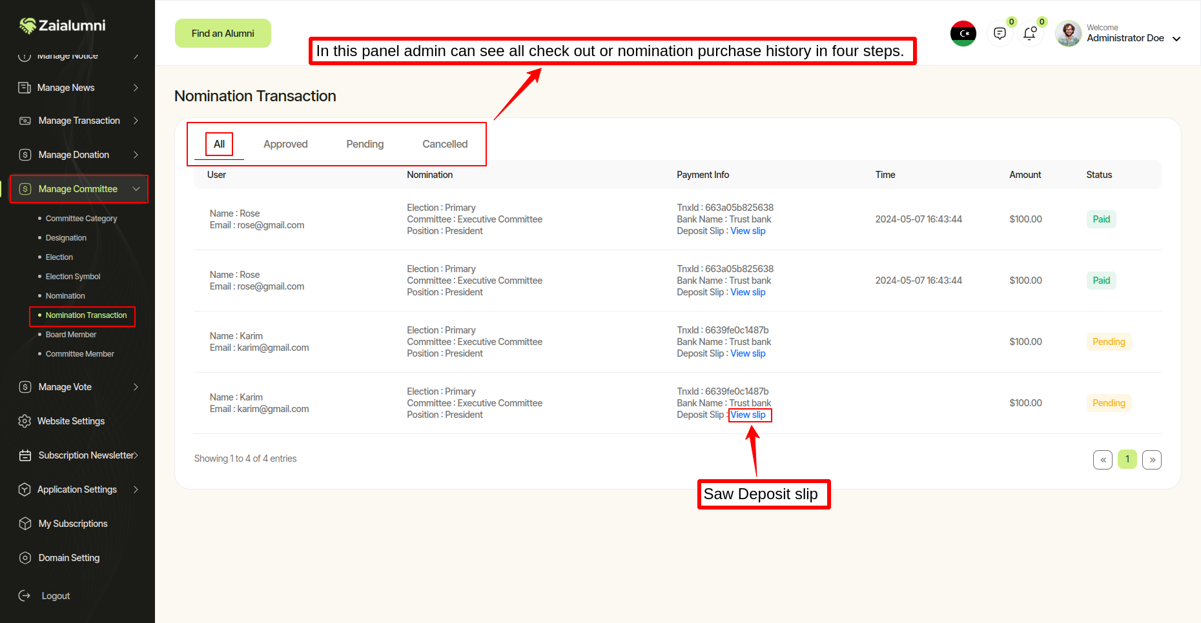Click the Manage Vote sidebar icon
Viewport: 1201px width, 623px height.
click(x=25, y=387)
